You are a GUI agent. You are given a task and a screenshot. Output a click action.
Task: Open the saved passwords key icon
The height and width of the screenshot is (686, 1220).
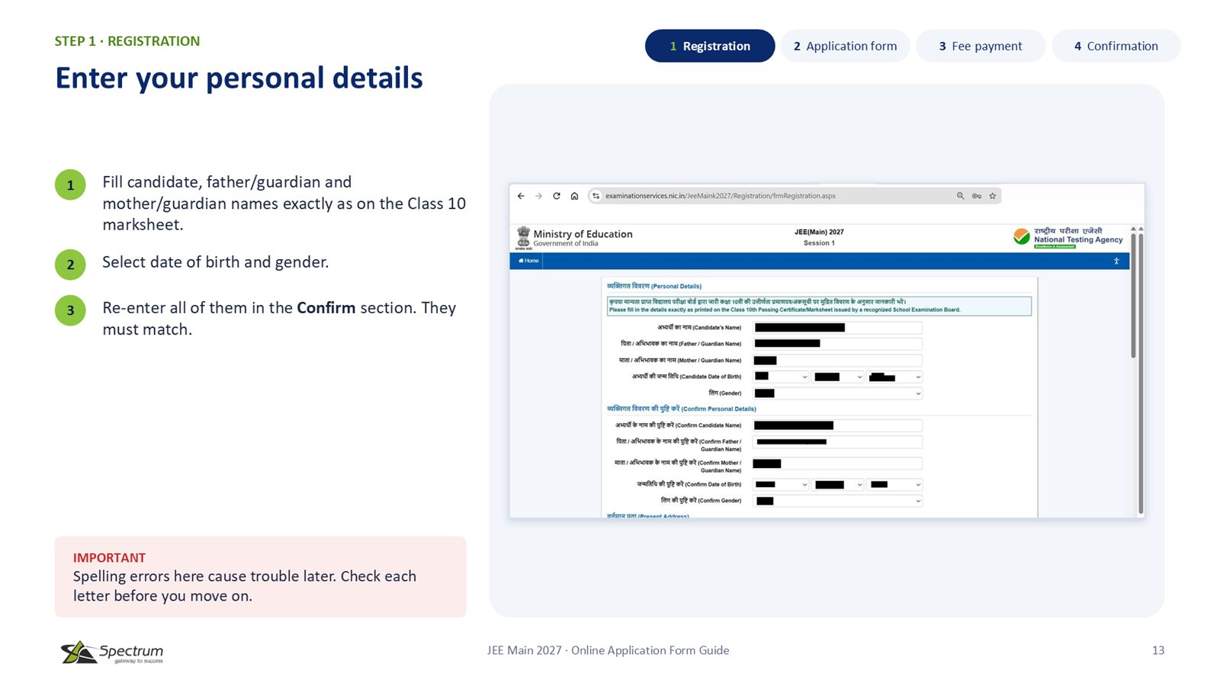977,196
